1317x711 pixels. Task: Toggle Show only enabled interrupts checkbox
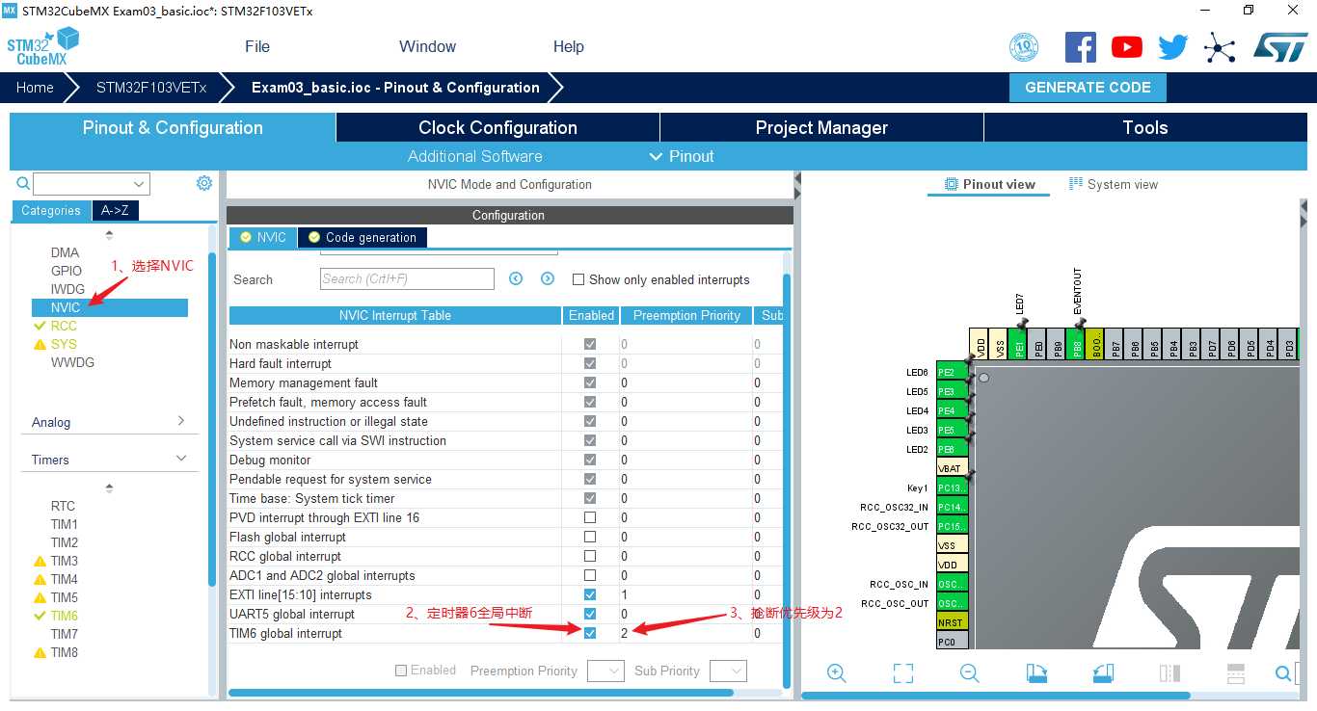(x=578, y=279)
